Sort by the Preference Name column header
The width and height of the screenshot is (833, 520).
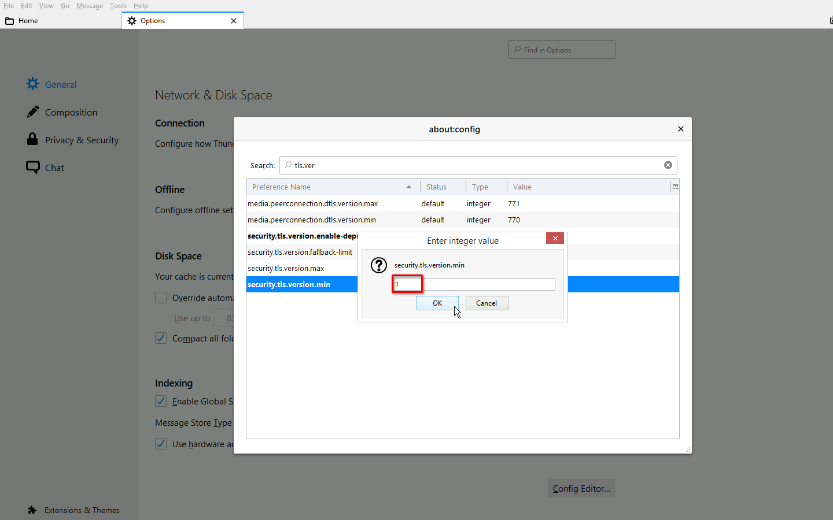pos(330,187)
